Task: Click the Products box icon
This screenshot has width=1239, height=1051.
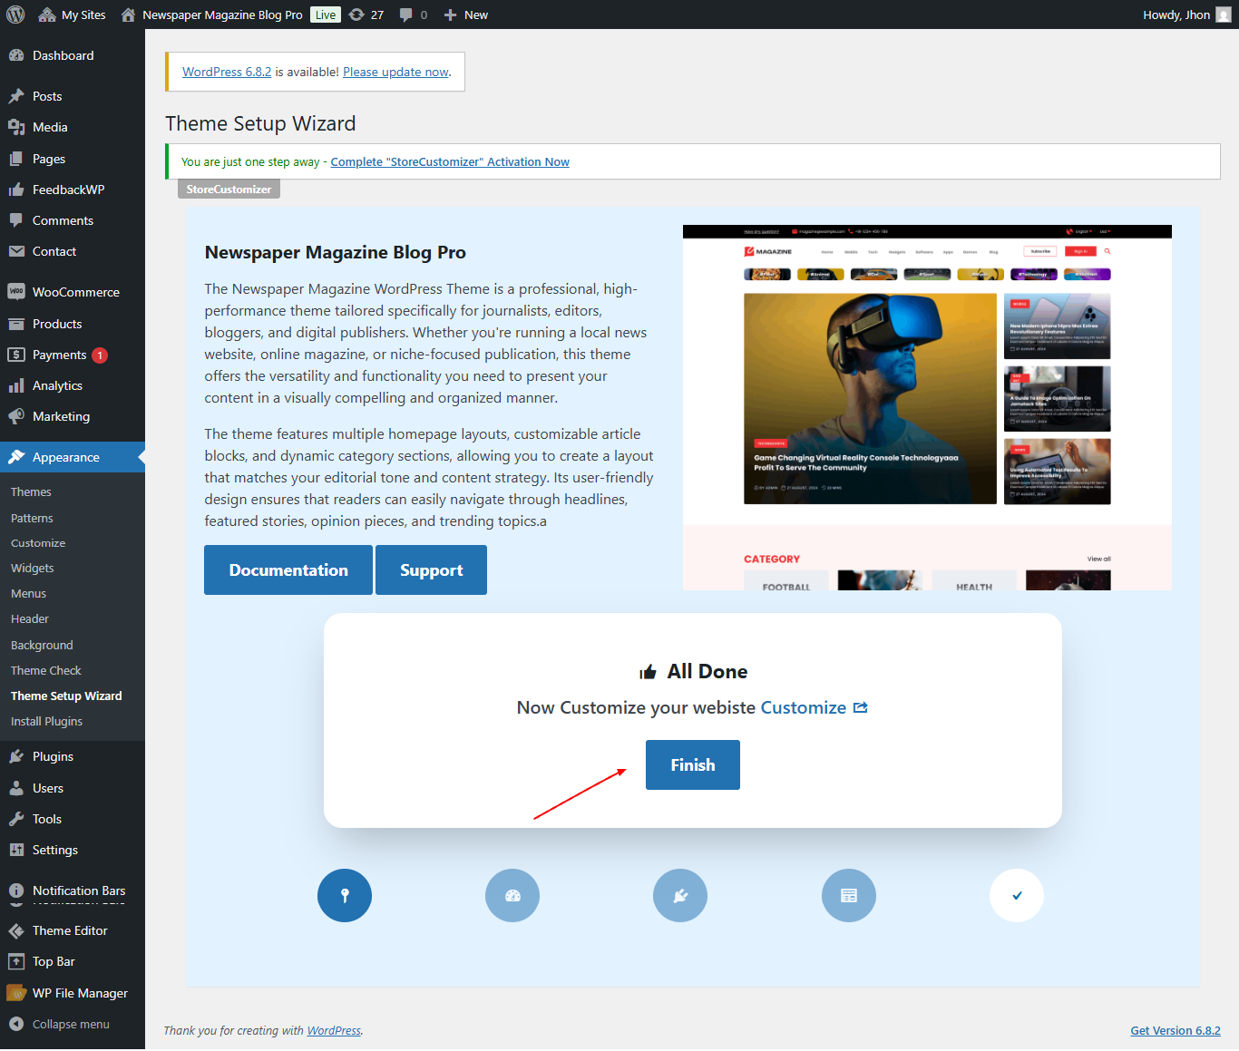Action: 16,324
